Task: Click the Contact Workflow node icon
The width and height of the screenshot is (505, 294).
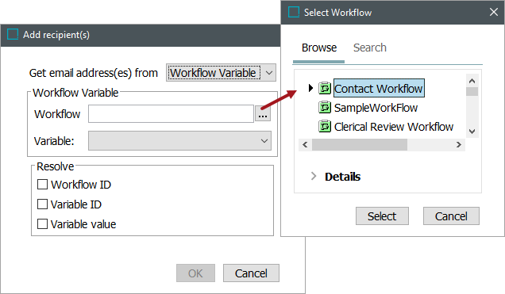Action: pos(325,88)
